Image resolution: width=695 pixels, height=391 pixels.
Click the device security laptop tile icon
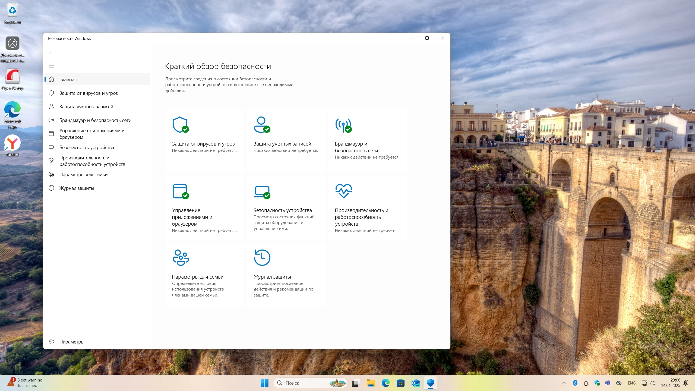point(262,192)
